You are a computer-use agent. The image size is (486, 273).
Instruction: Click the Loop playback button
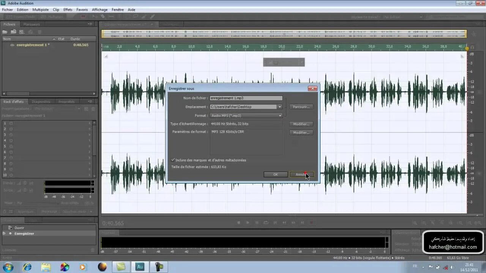[x=266, y=223]
